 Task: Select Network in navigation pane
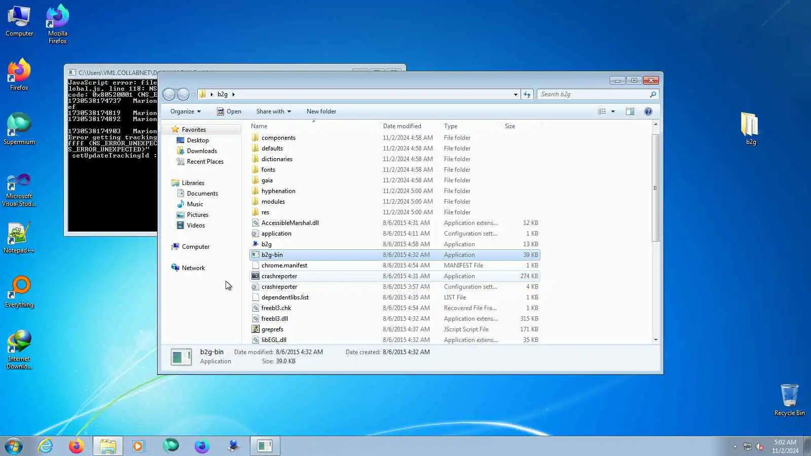[x=193, y=268]
